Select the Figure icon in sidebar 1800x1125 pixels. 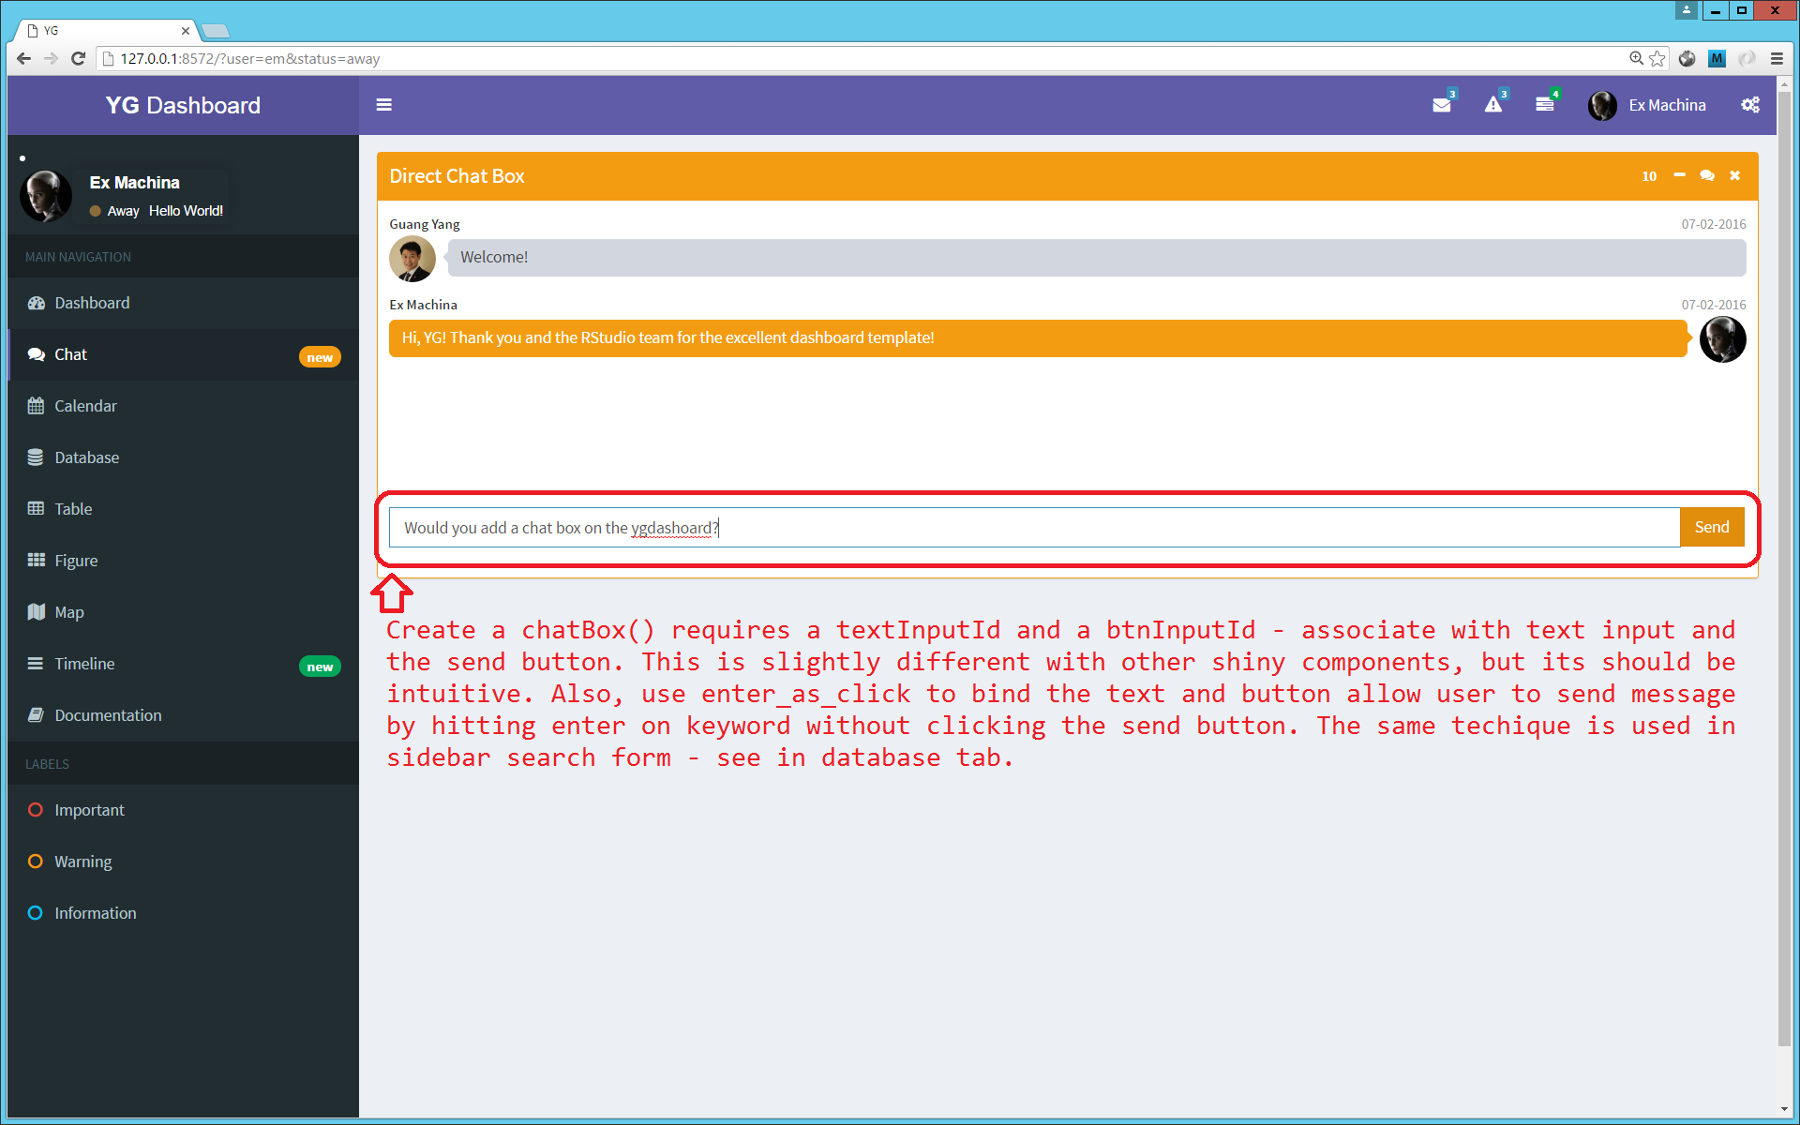pos(35,560)
